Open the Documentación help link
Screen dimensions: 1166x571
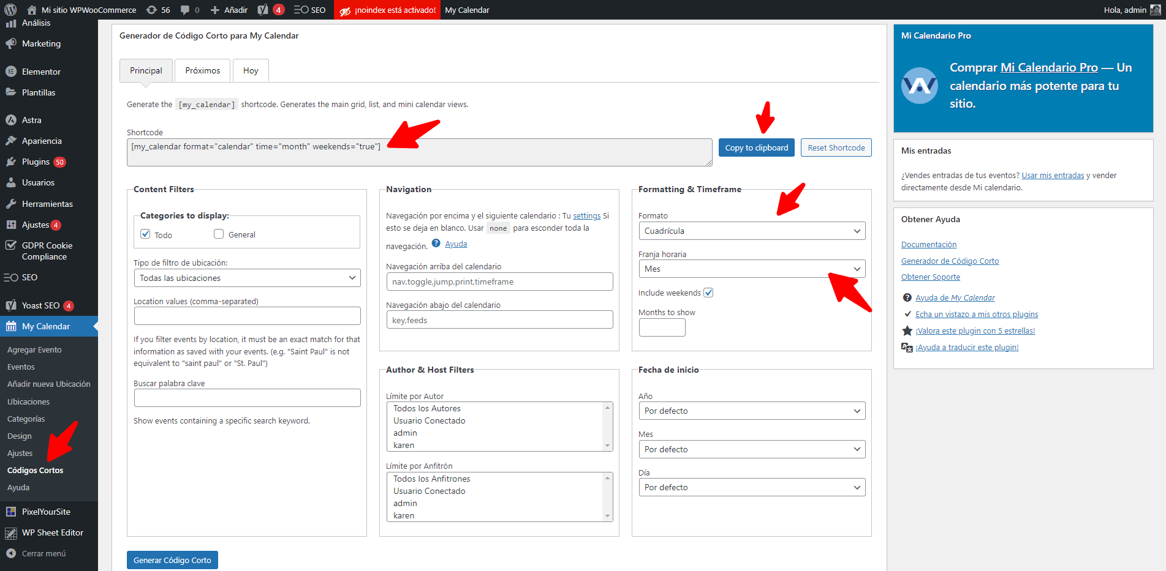(x=928, y=245)
